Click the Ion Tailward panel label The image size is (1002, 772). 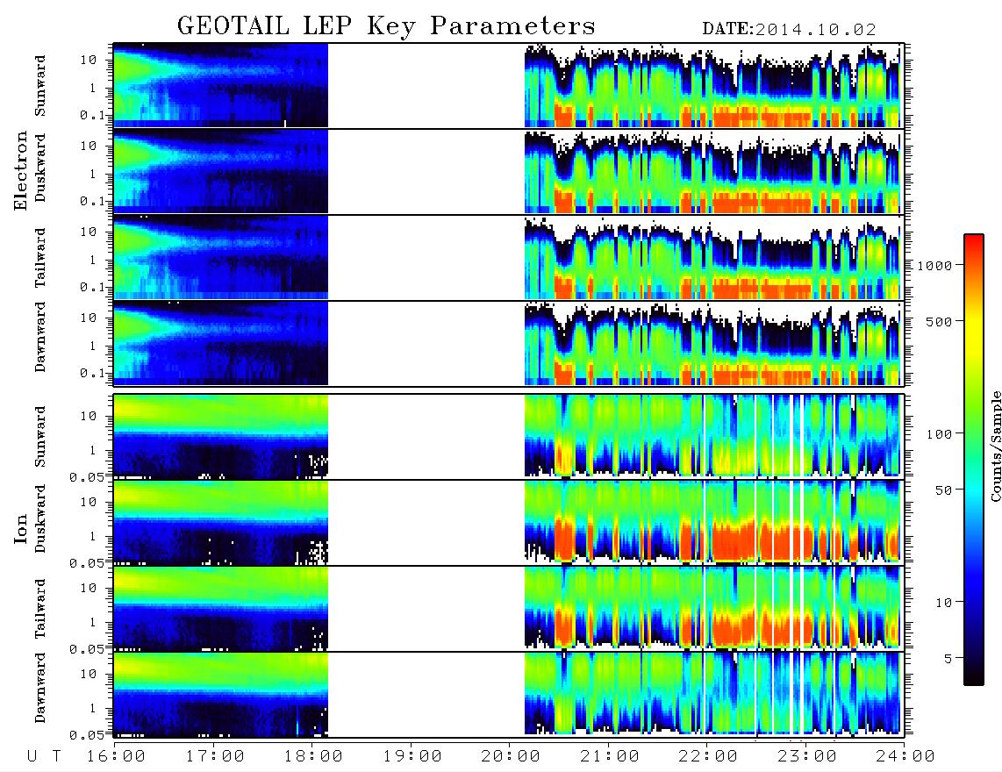coord(40,609)
